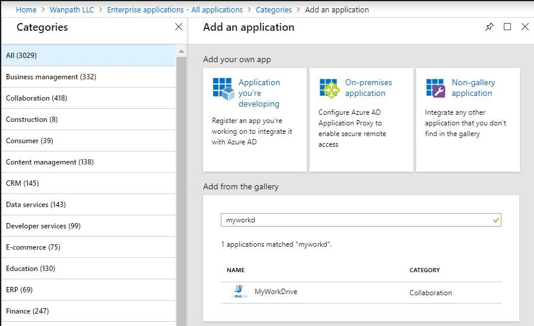Open Wanpath LLC breadcrumb link
Image resolution: width=534 pixels, height=326 pixels.
tap(72, 9)
